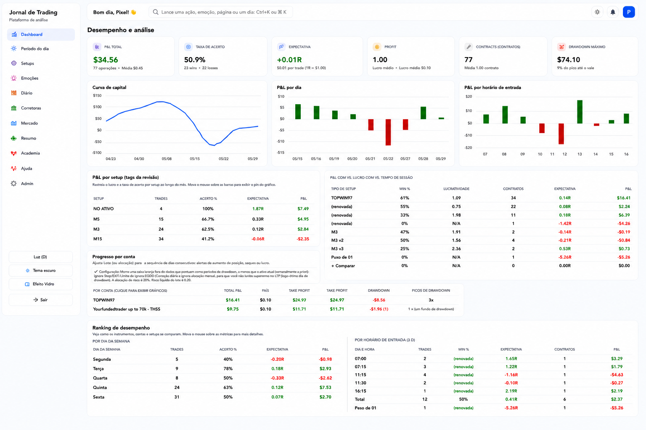Toggle light theme sun icon in header
The height and width of the screenshot is (430, 646).
(x=597, y=12)
